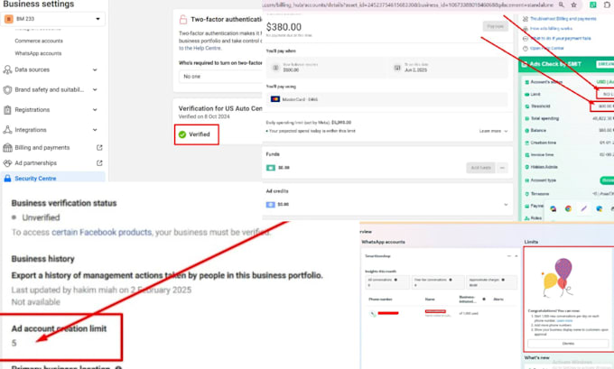This screenshot has height=369, width=614.
Task: Click the balloons illustration in Limits
Action: pyautogui.click(x=558, y=278)
